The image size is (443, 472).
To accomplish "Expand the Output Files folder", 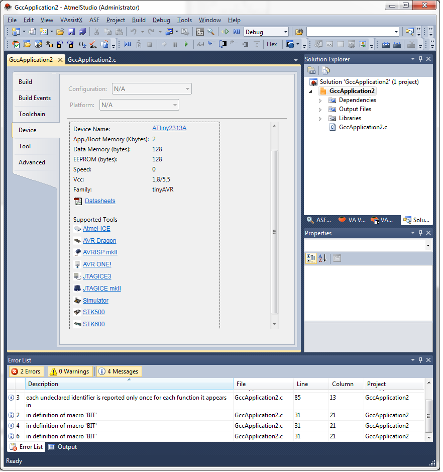I will tap(320, 109).
